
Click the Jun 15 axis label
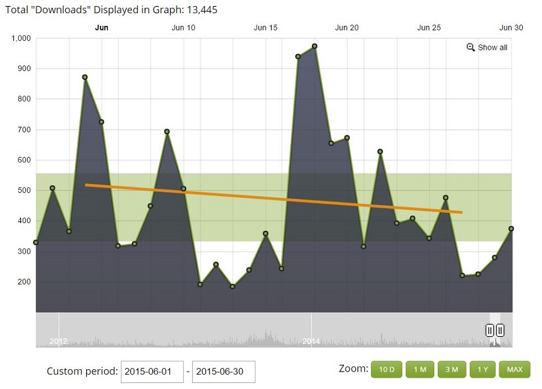[266, 28]
